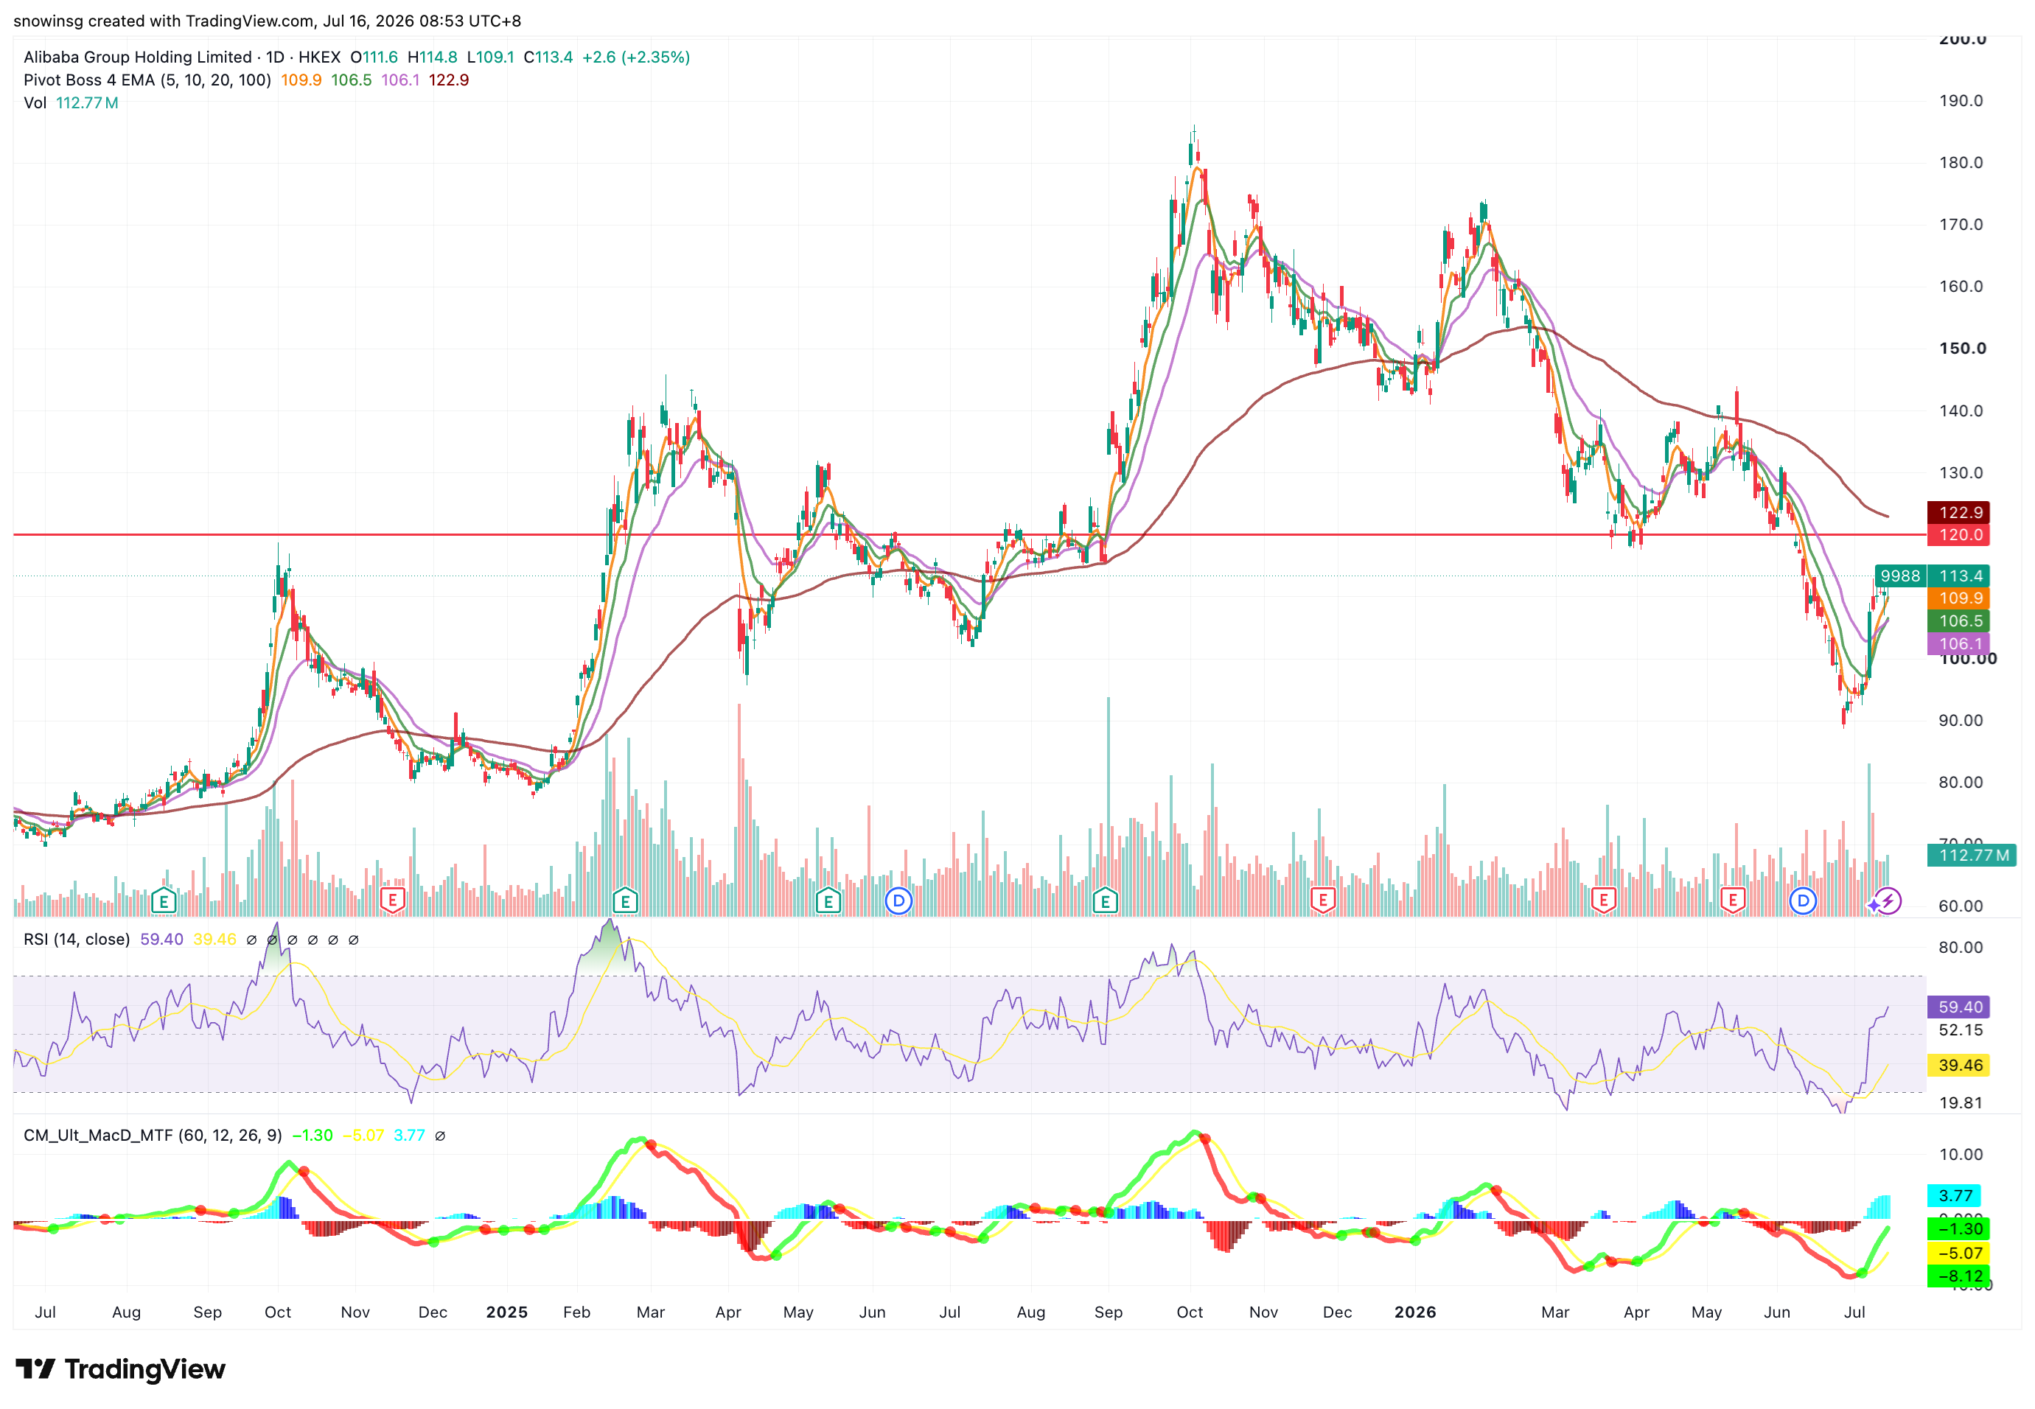The image size is (2035, 1409).
Task: Click the 112.77M volume label
Action: click(x=1972, y=856)
